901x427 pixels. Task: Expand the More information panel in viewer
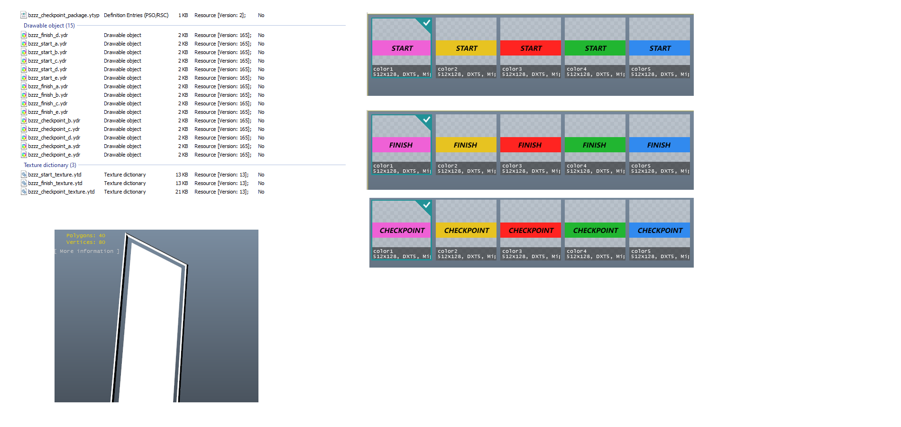pyautogui.click(x=86, y=251)
